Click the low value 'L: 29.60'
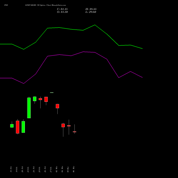 (x=91, y=12)
